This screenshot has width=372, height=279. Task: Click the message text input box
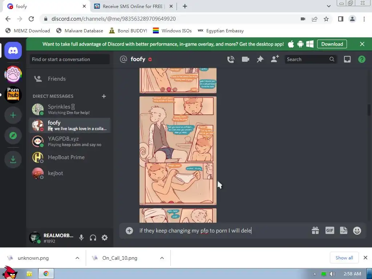coord(223,231)
